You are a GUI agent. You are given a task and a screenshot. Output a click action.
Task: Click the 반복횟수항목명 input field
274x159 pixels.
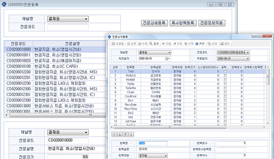tap(231, 149)
